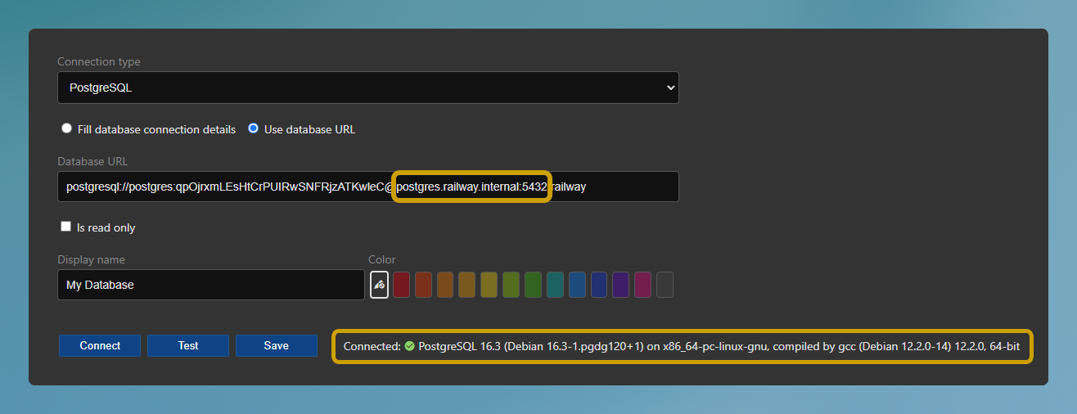Pick the dark gray color swatch

pyautogui.click(x=665, y=285)
